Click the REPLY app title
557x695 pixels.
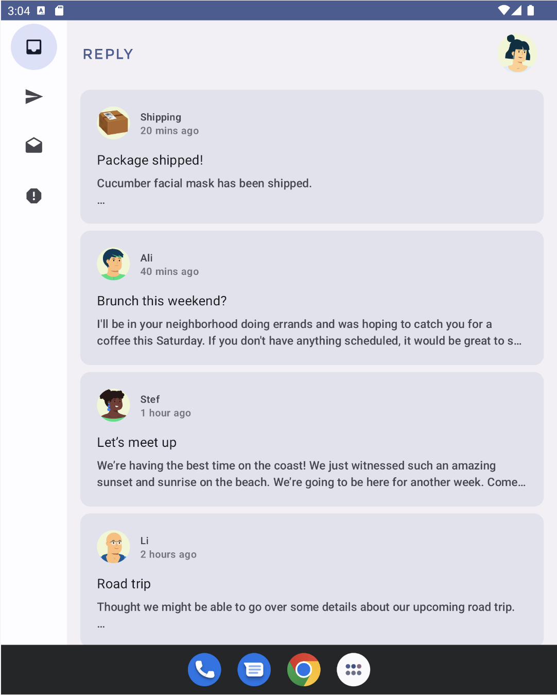click(108, 54)
